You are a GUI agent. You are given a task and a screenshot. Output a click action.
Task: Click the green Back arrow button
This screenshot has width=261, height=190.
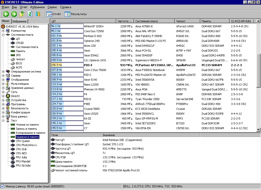(6, 14)
